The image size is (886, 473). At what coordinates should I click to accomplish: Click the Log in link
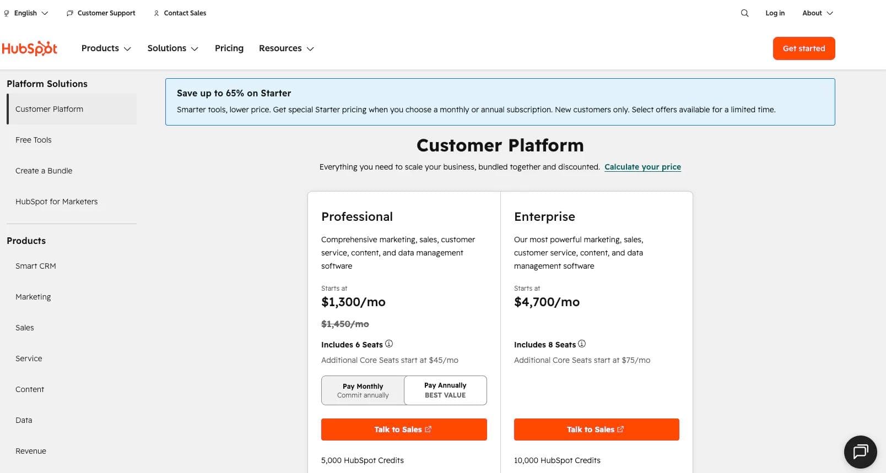[x=775, y=13]
